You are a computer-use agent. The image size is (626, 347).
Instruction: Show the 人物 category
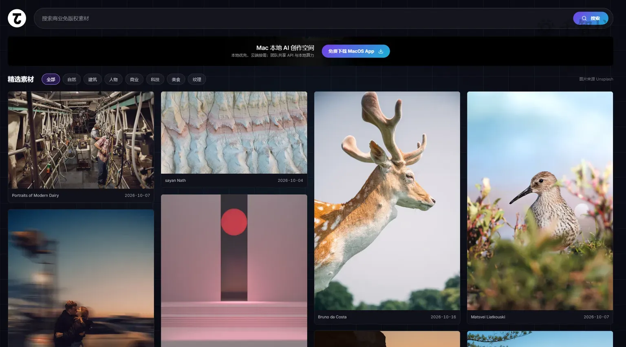113,79
